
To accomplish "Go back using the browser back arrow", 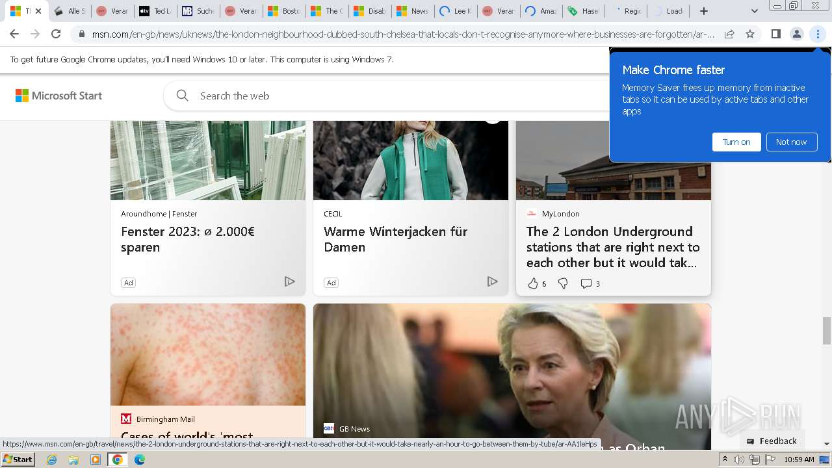I will 14,34.
